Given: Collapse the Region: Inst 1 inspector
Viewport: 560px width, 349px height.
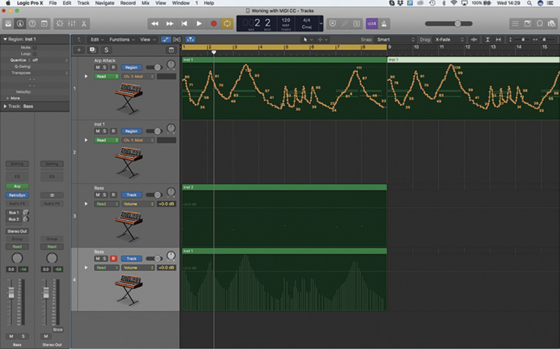Looking at the screenshot, I should click(x=5, y=40).
